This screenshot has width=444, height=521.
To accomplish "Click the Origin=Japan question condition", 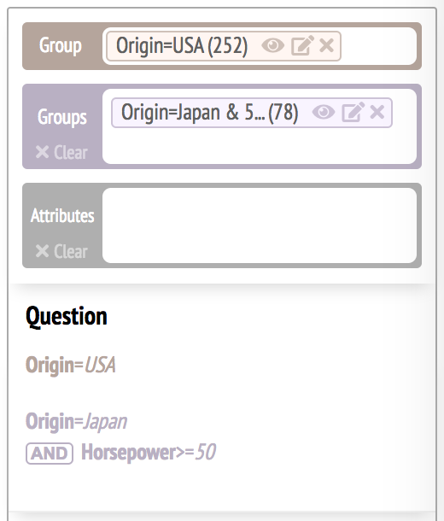I will (76, 422).
